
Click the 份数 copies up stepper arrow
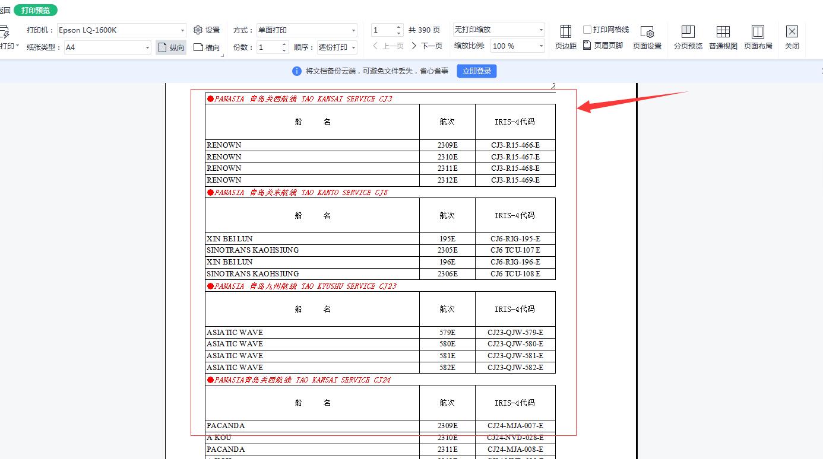(283, 43)
